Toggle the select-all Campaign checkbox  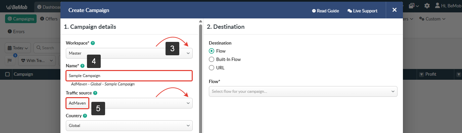[7, 74]
